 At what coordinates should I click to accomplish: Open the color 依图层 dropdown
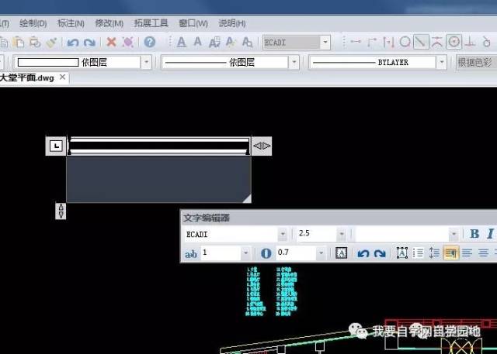(x=146, y=62)
